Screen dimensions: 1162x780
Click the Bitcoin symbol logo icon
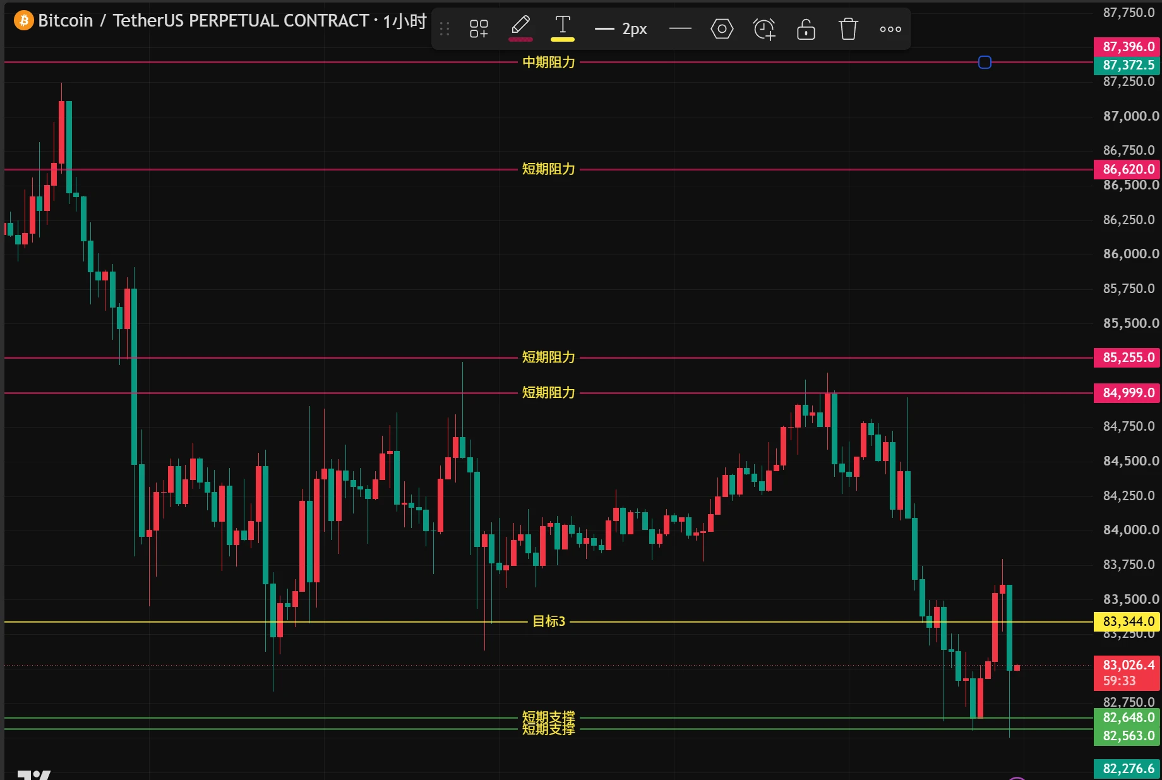[x=24, y=20]
